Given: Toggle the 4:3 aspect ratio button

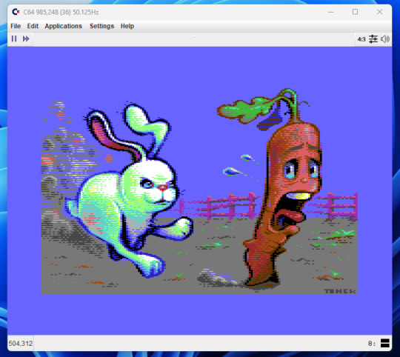Looking at the screenshot, I should [361, 39].
